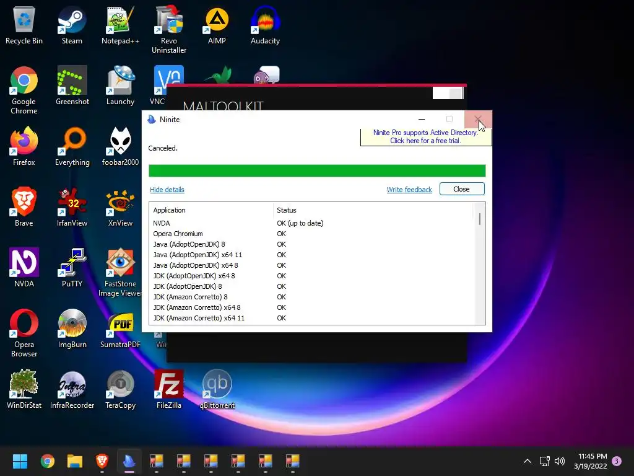Open the AIMP desktop shortcut

tap(217, 25)
